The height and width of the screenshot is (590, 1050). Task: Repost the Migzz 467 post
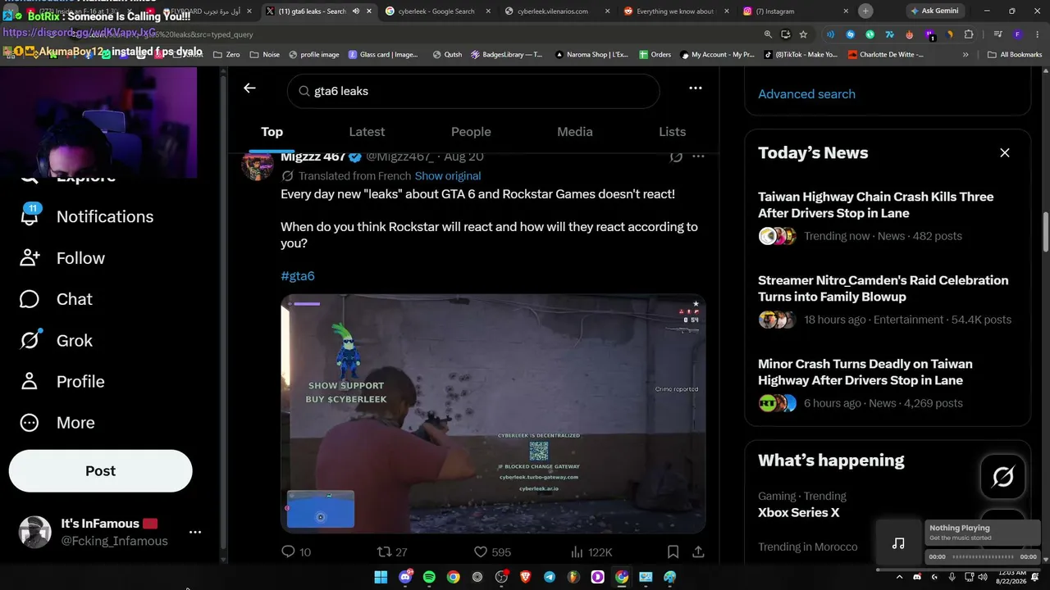pyautogui.click(x=391, y=552)
